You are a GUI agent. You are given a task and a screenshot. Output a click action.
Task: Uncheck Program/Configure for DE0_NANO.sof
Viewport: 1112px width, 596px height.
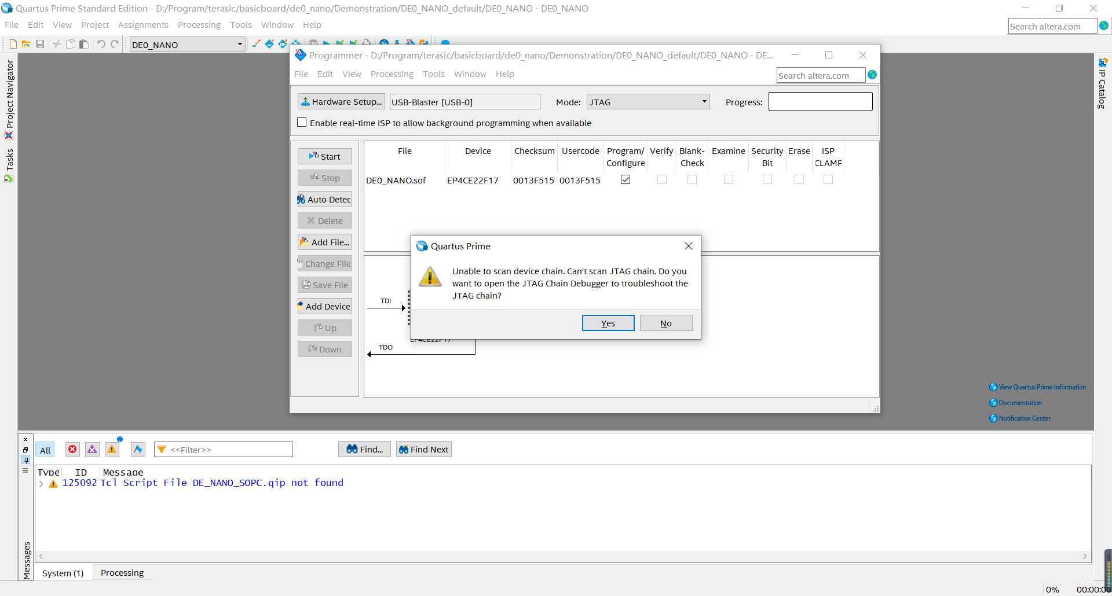625,179
